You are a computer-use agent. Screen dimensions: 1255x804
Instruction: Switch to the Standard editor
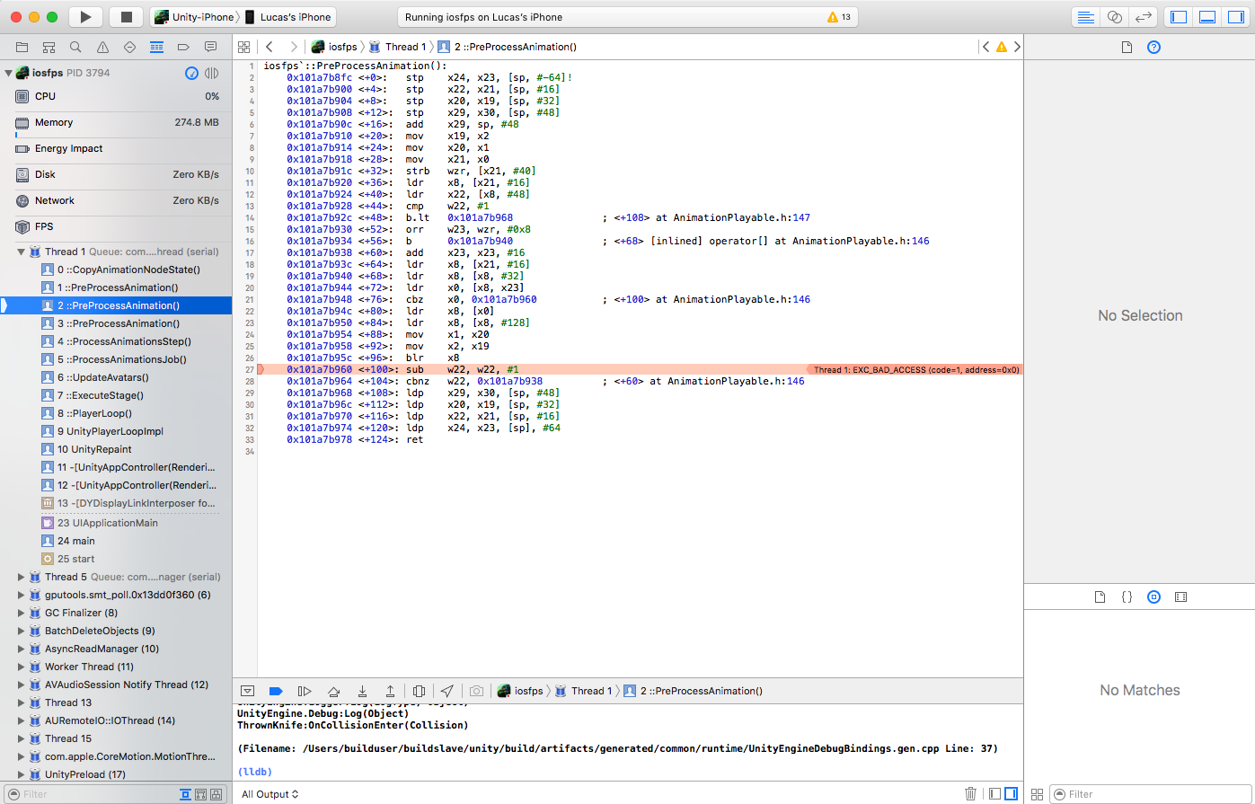(x=1085, y=17)
